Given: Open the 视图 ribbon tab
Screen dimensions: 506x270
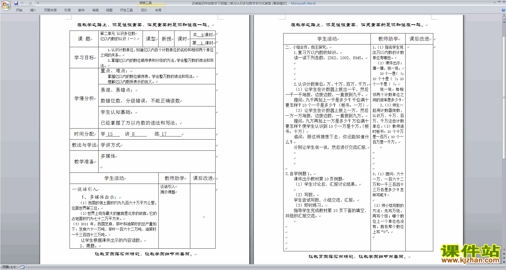Looking at the screenshot, I should (x=109, y=10).
